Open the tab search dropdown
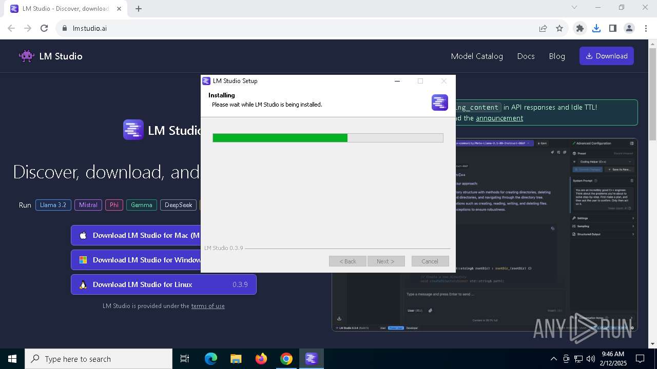Viewport: 657px width, 369px height. tap(574, 7)
